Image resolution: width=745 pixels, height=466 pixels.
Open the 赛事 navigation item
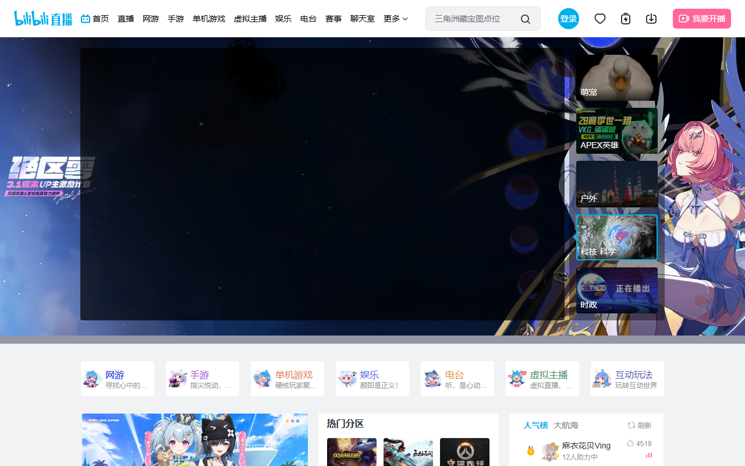[334, 19]
